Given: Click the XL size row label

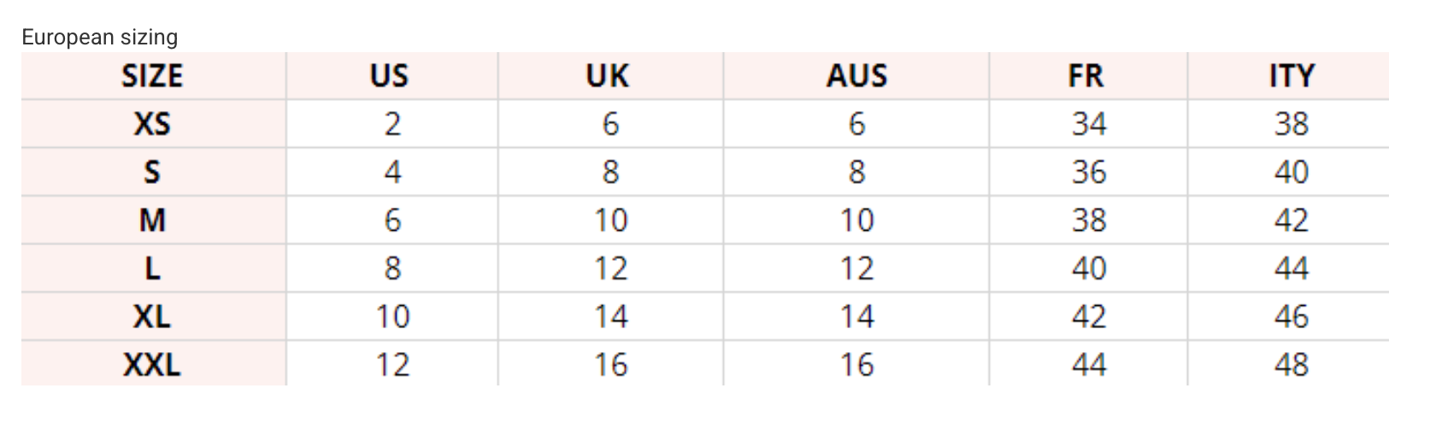Looking at the screenshot, I should pos(152,317).
